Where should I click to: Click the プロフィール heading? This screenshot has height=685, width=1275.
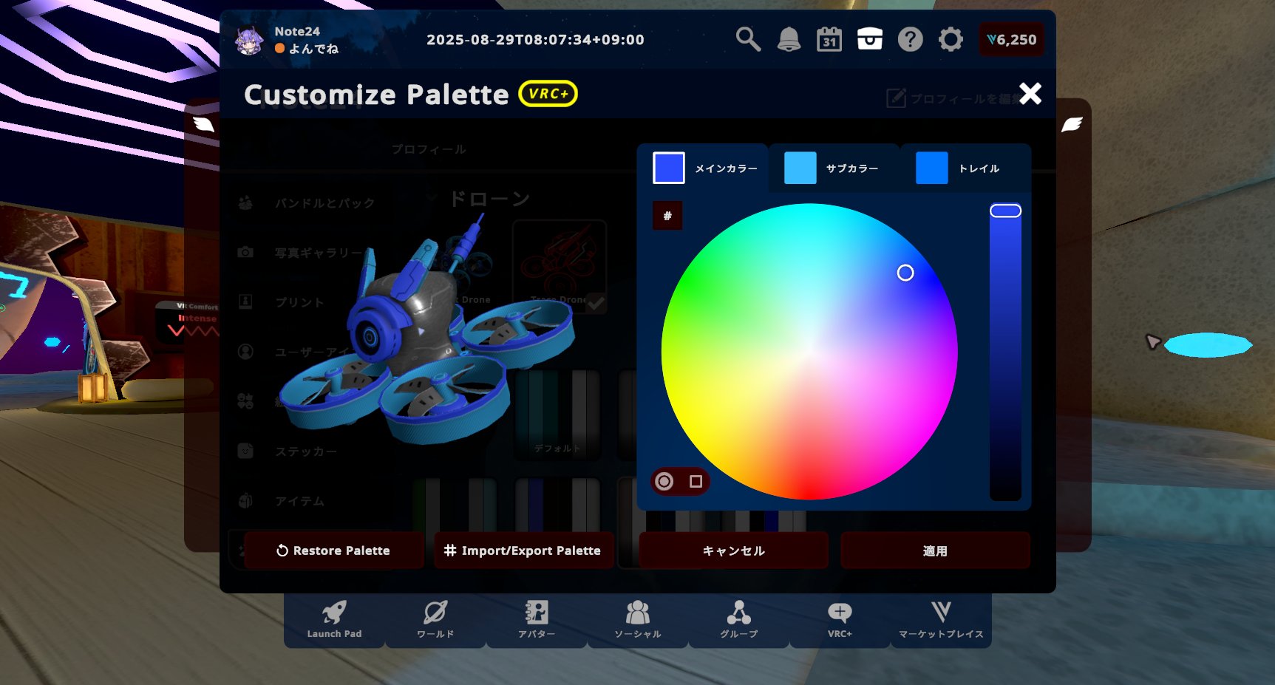click(x=429, y=149)
